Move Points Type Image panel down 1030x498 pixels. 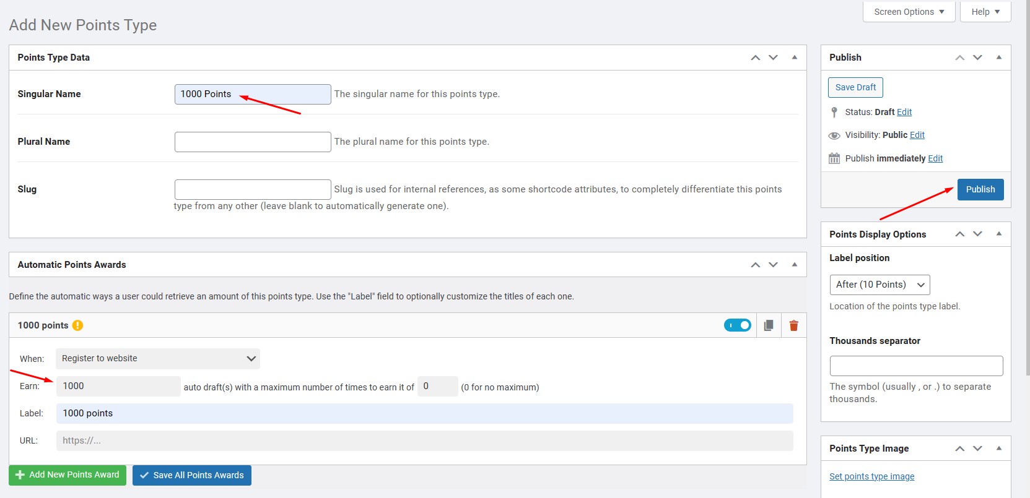pyautogui.click(x=977, y=449)
